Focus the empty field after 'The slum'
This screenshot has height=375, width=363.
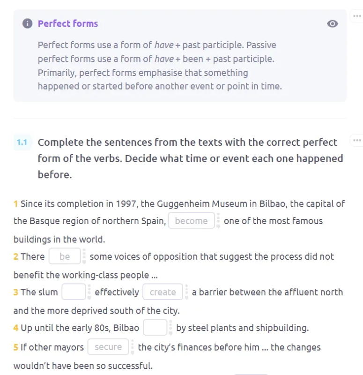[74, 292]
